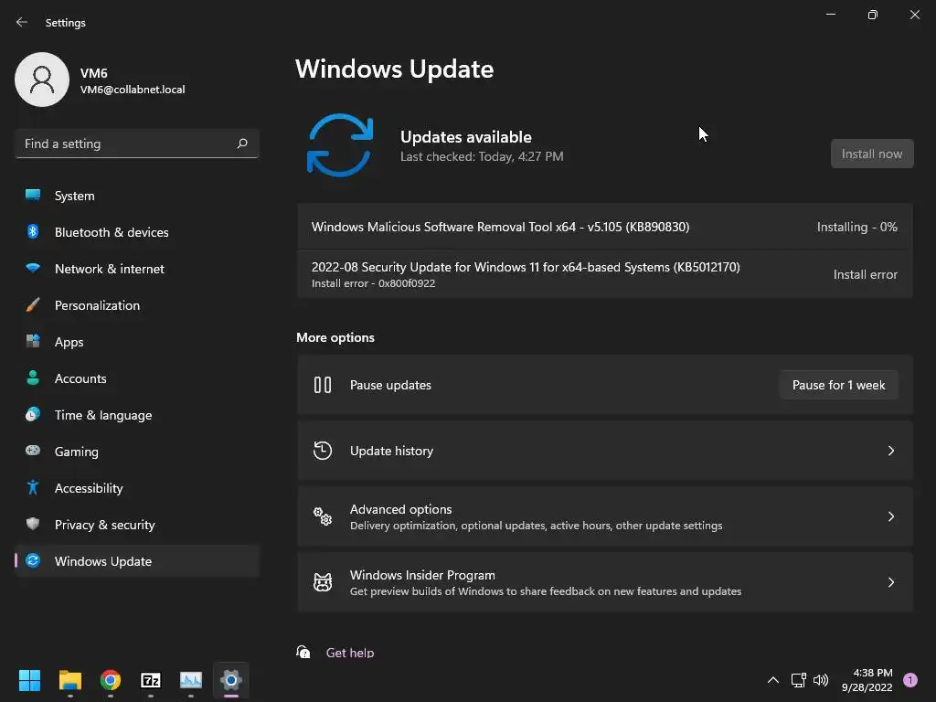Click the update history clock icon
Screen dimensions: 936x702
pyautogui.click(x=323, y=451)
